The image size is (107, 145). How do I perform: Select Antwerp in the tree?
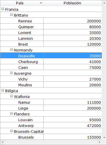(x=26, y=126)
